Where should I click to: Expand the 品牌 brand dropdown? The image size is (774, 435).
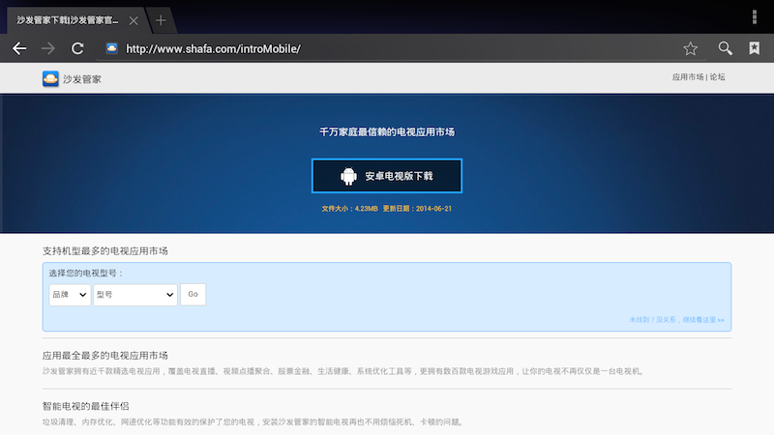point(70,295)
